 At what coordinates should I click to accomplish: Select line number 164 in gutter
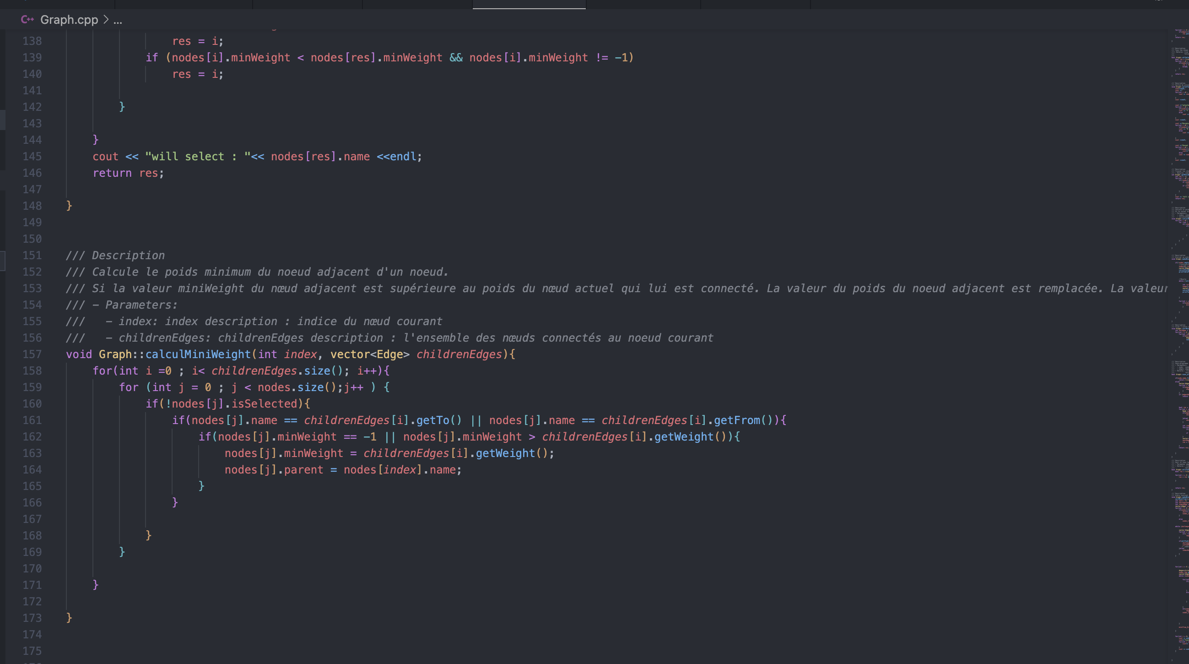pos(32,469)
